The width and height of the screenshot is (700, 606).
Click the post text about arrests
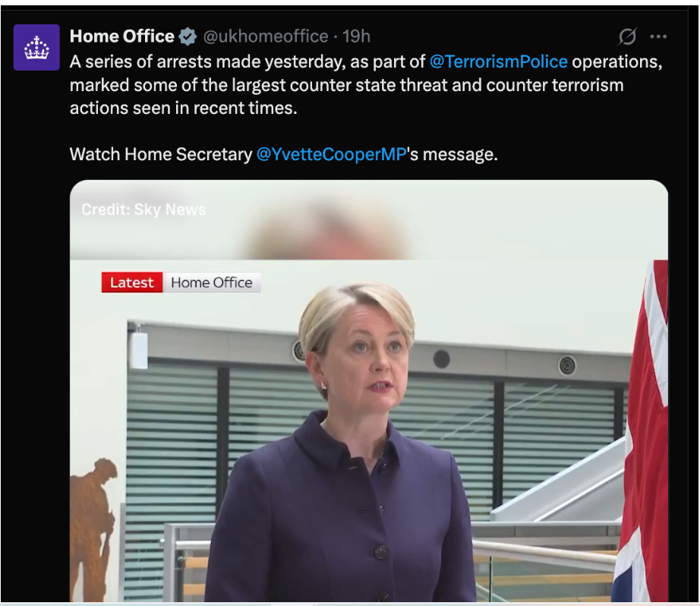click(366, 85)
